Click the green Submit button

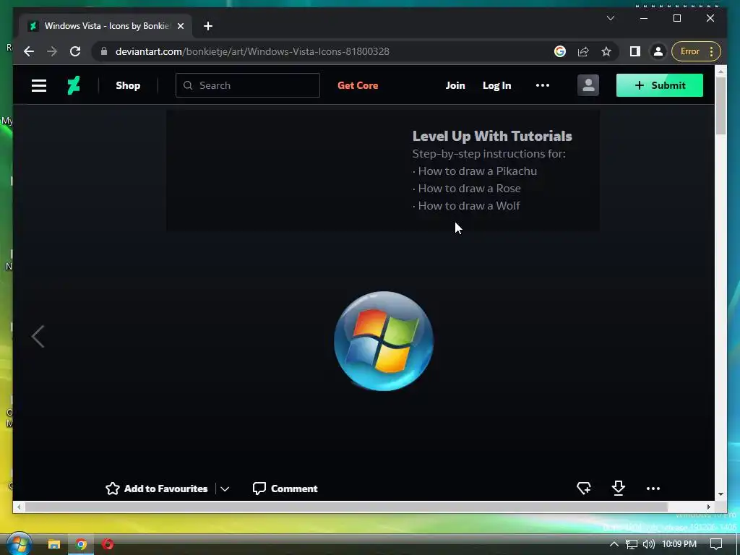point(659,85)
